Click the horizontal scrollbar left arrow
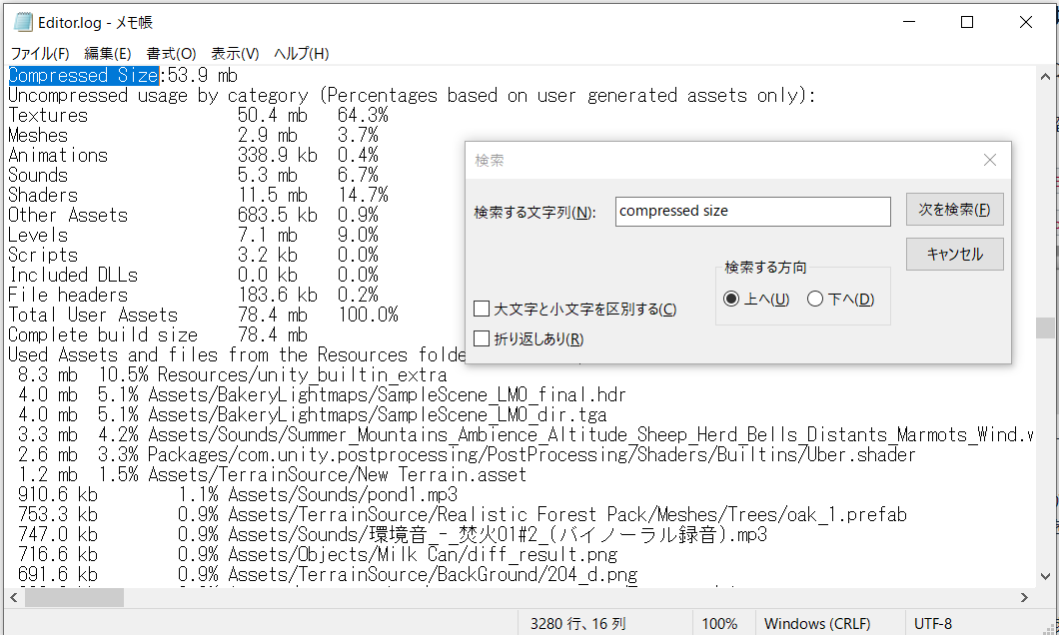This screenshot has height=635, width=1059. 14,597
